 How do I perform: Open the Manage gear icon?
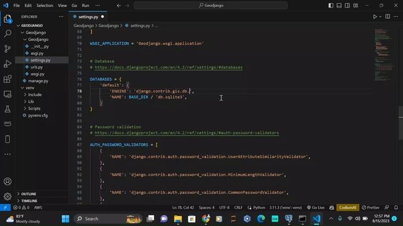[8, 196]
